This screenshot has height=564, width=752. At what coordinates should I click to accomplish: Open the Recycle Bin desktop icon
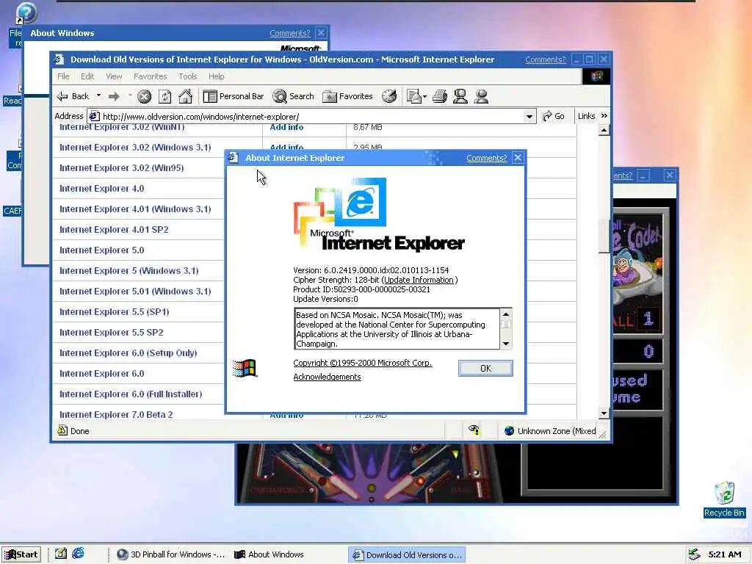point(724,499)
